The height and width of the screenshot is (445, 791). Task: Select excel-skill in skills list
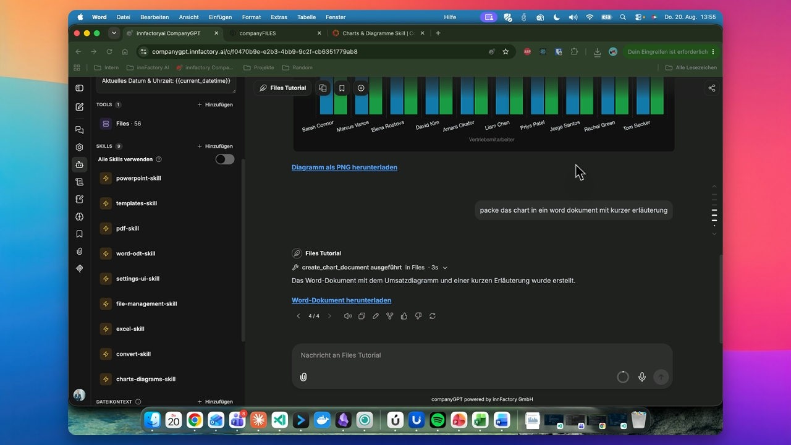pyautogui.click(x=130, y=329)
